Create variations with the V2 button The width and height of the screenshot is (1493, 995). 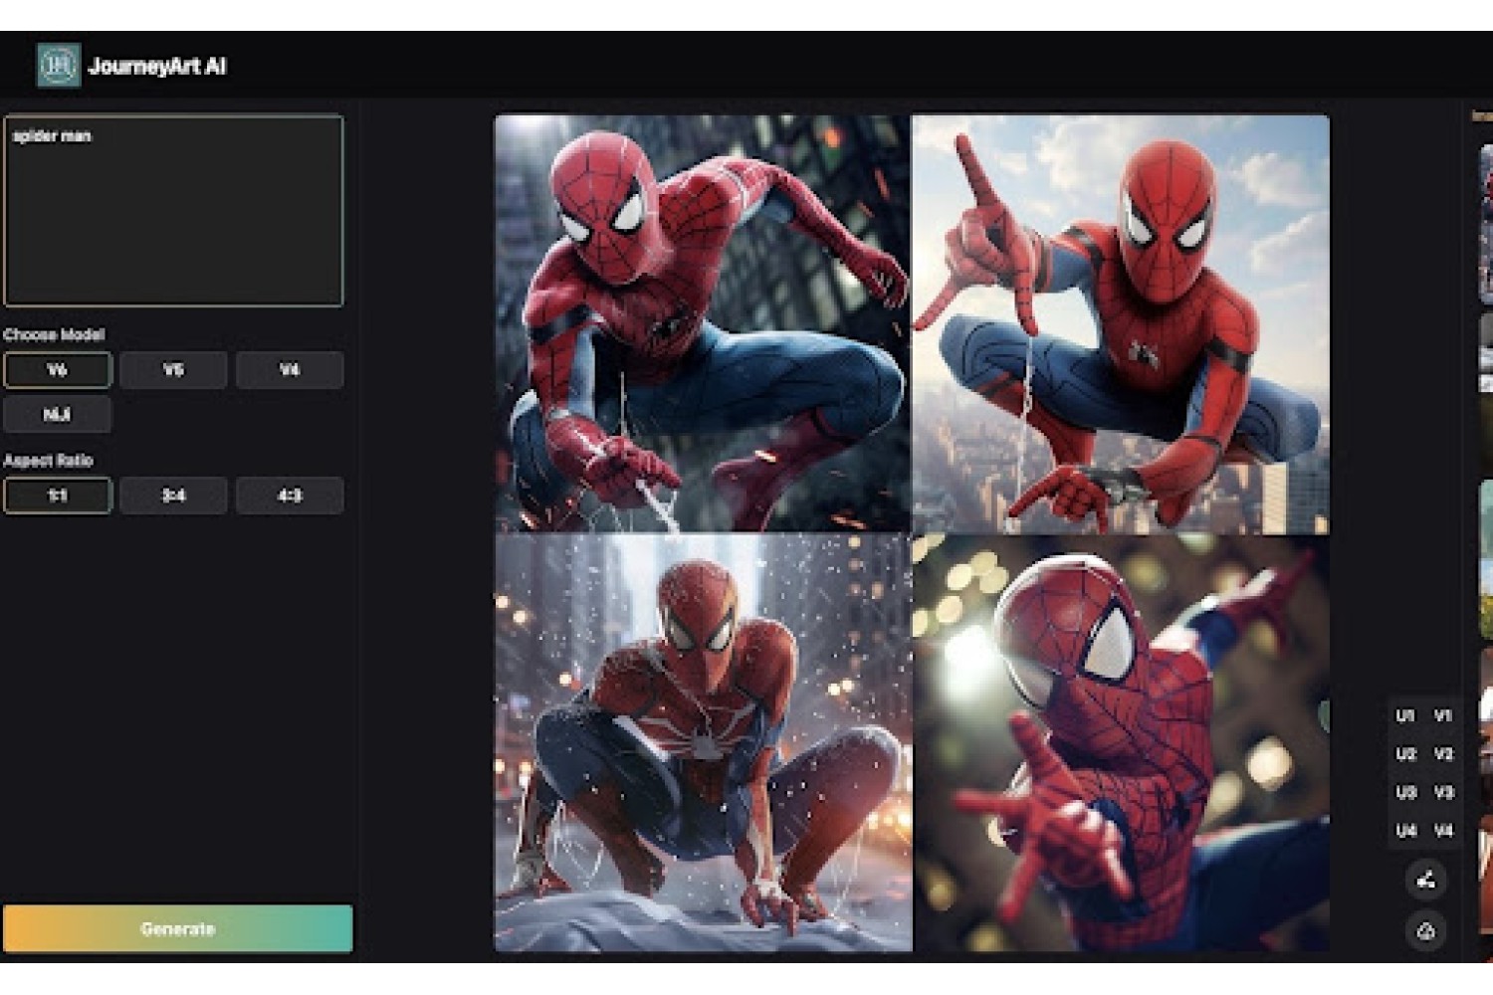(1443, 754)
